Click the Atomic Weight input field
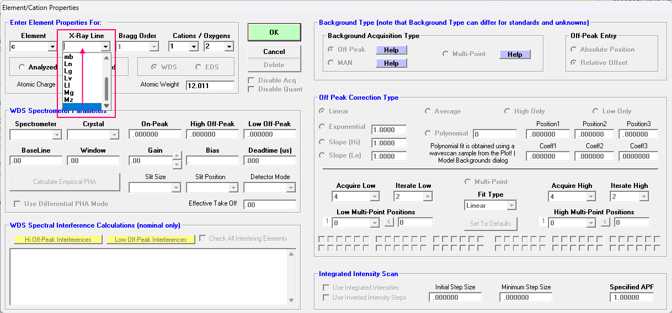Viewport: 672px width, 313px height. tap(210, 86)
